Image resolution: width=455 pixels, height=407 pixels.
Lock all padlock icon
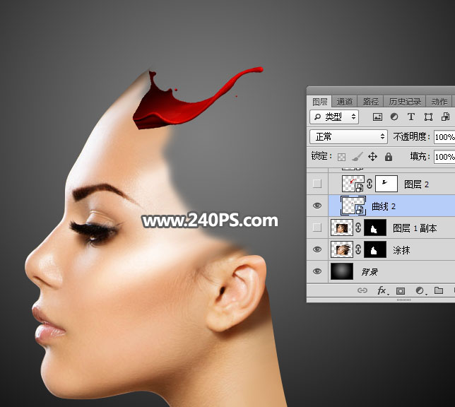click(389, 157)
